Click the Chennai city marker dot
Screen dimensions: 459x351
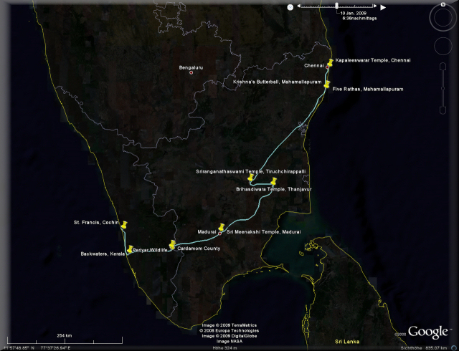click(x=327, y=67)
